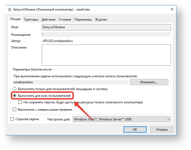Check 'Выполнить с наивысшими правами'
The height and width of the screenshot is (150, 191).
14,109
